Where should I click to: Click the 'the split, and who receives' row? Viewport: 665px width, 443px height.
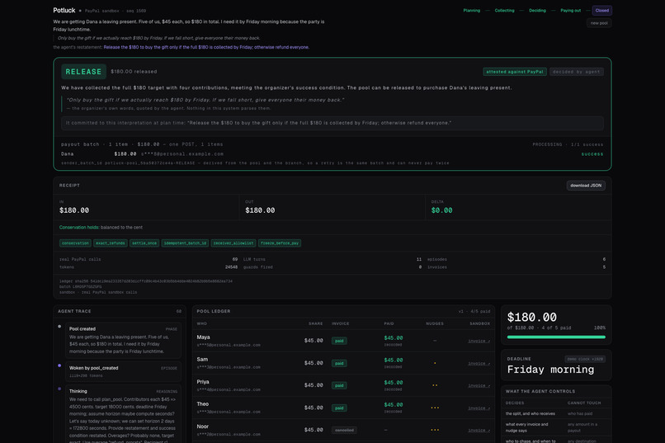click(x=556, y=414)
